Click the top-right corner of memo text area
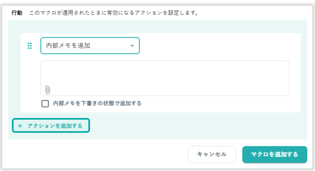Screen dimensions: 315x171 pos(286,64)
